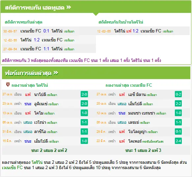Click the 'เสมอ' result in เลชเช่ row
The height and width of the screenshot is (177, 192).
(x=122, y=122)
